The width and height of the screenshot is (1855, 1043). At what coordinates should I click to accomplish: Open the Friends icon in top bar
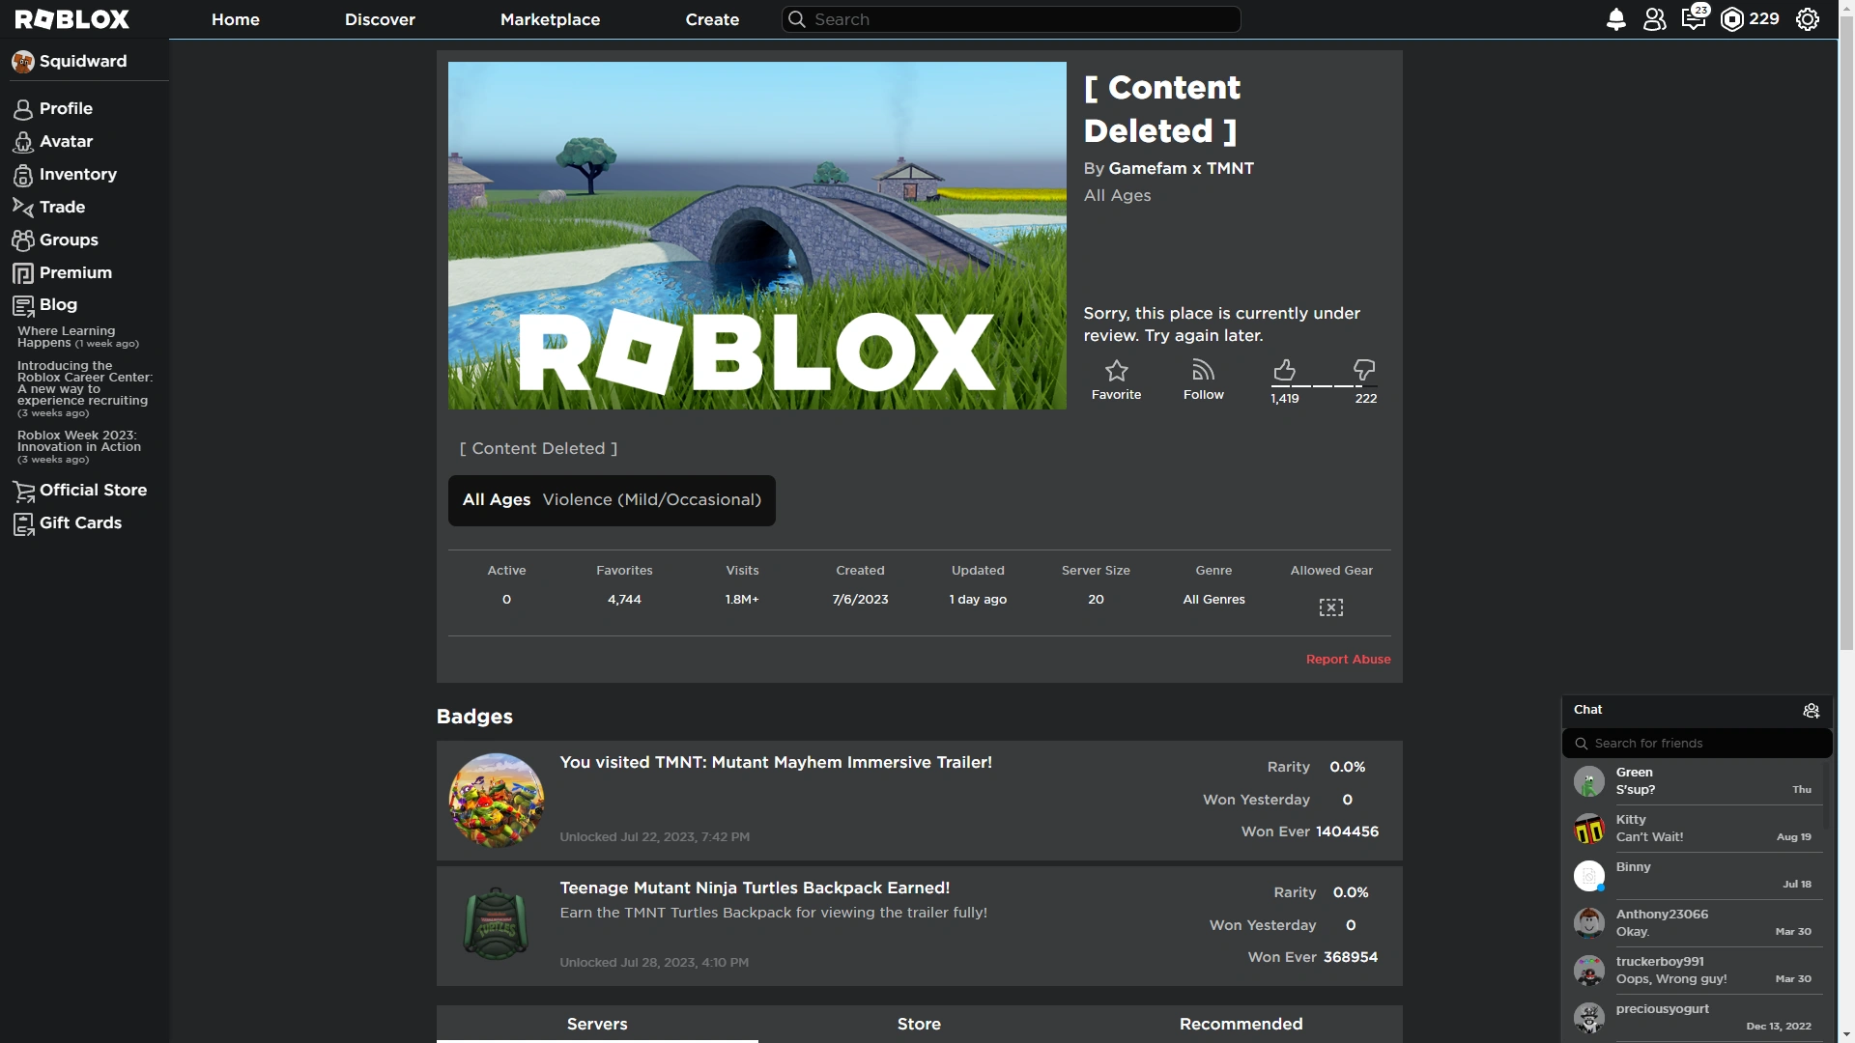(x=1654, y=19)
